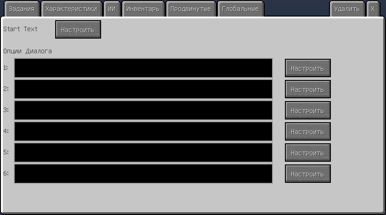Configure dialog option 4 with Настроить
This screenshot has height=215, width=386.
(308, 131)
